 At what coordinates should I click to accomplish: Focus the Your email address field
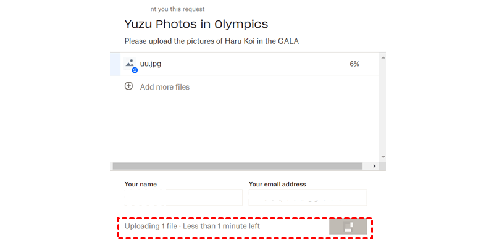[x=308, y=198]
